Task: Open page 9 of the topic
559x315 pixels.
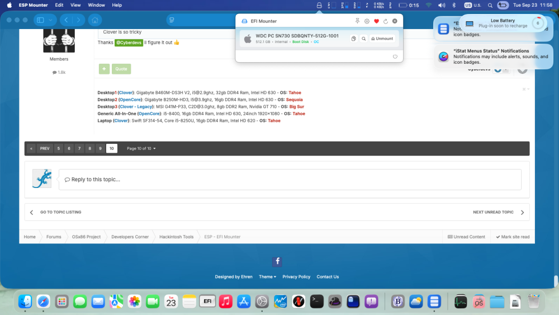Action: 100,148
